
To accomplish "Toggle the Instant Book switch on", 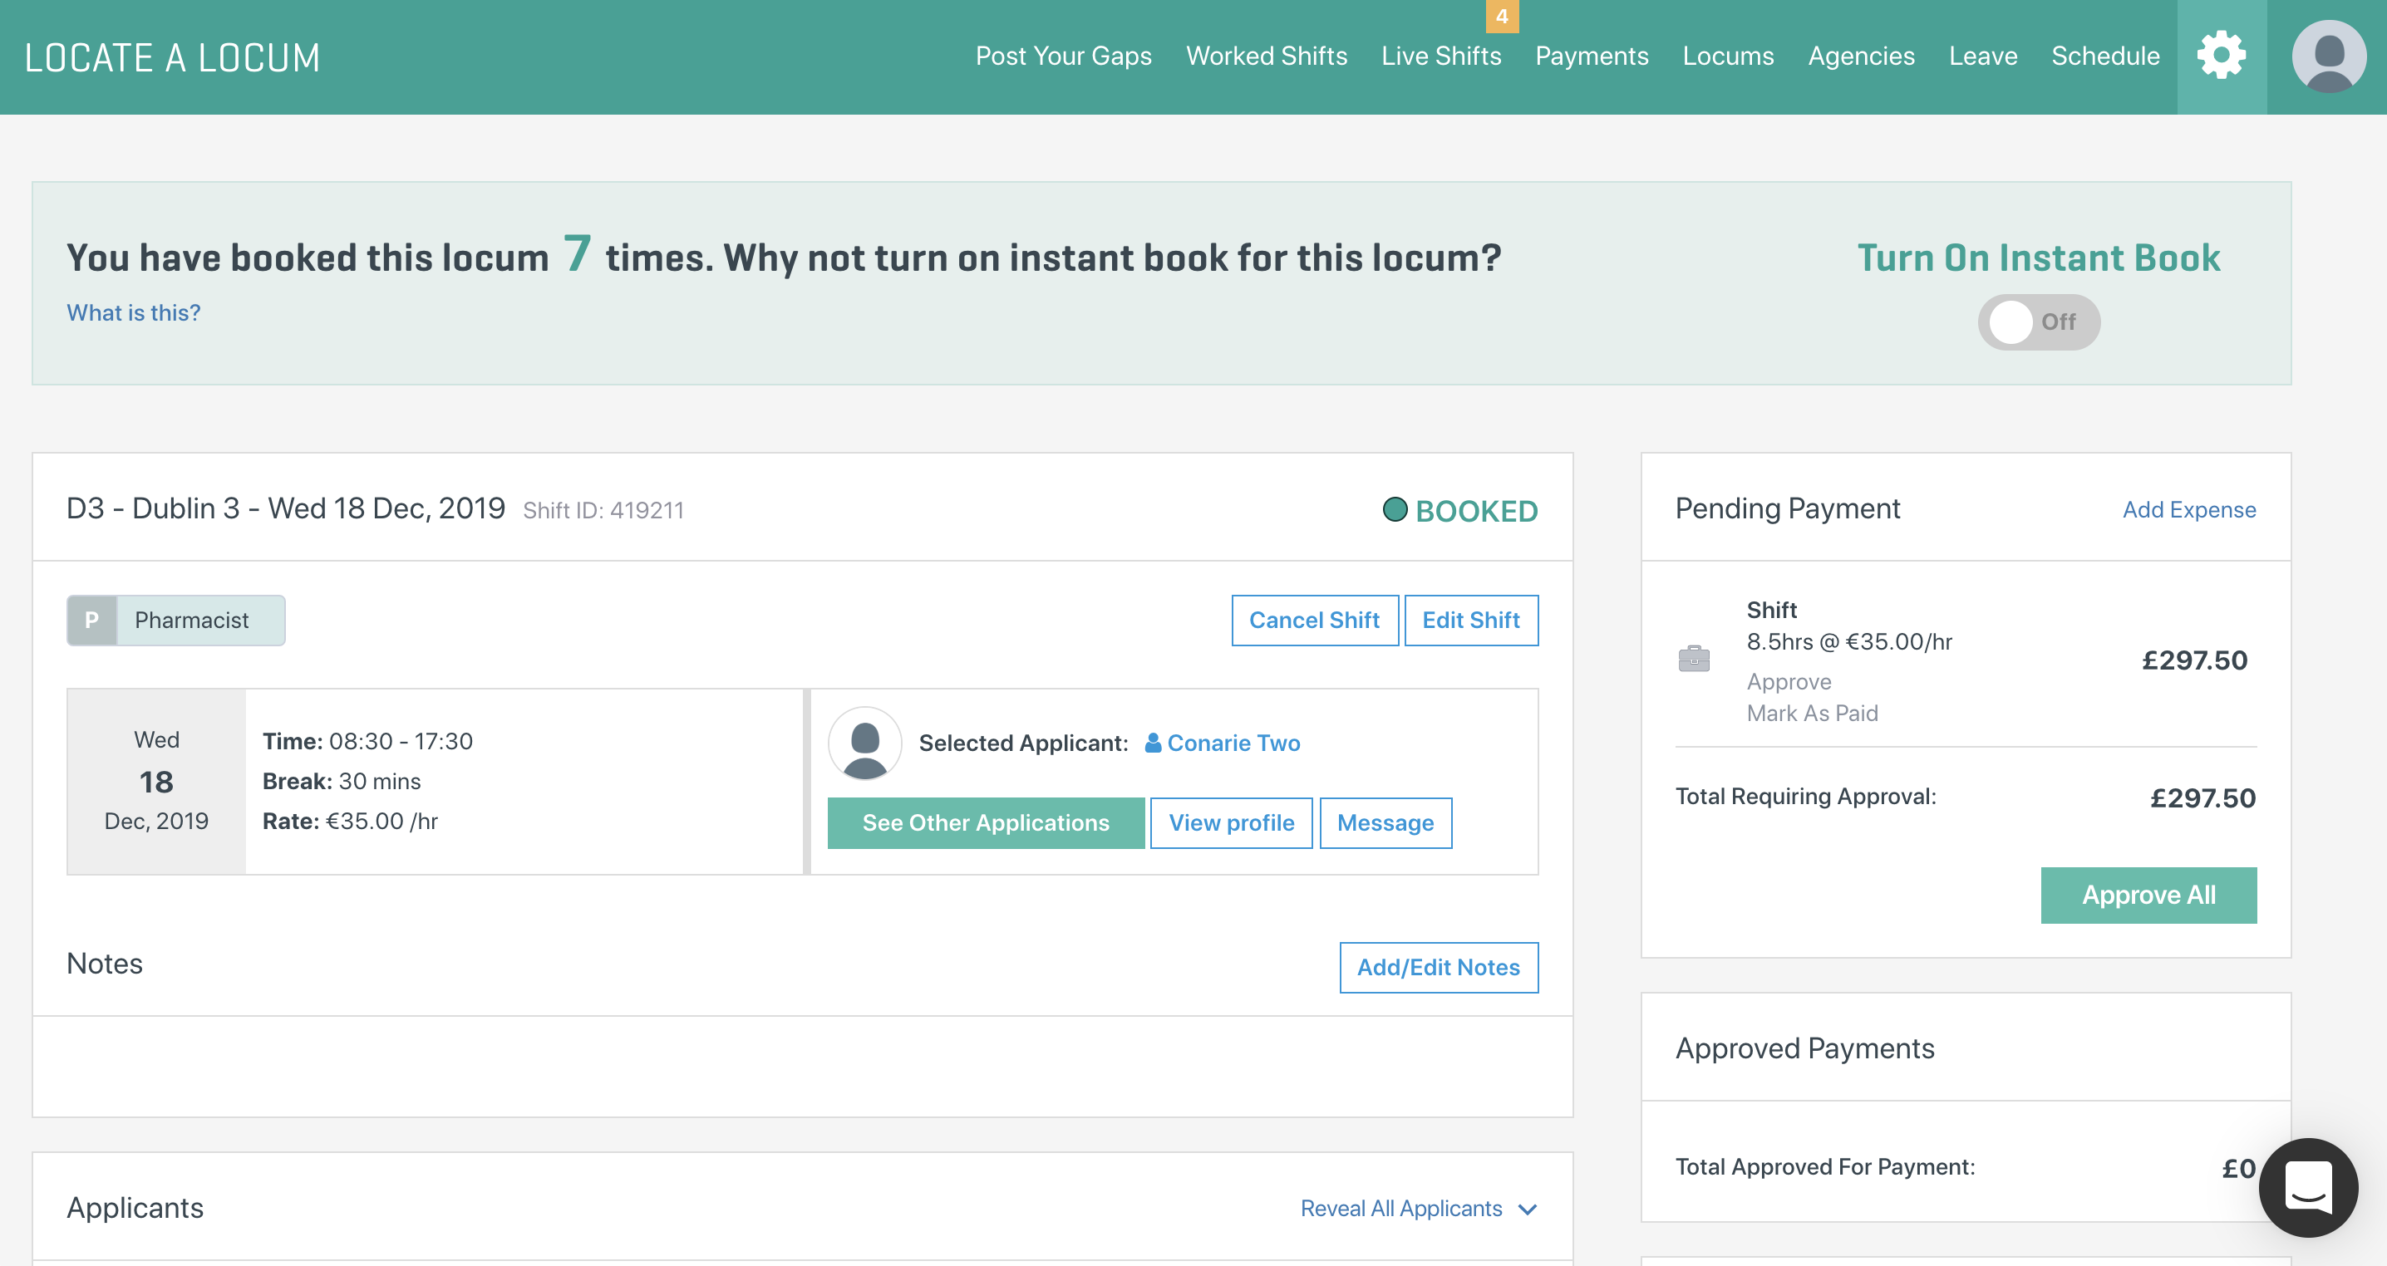I will click(2038, 321).
